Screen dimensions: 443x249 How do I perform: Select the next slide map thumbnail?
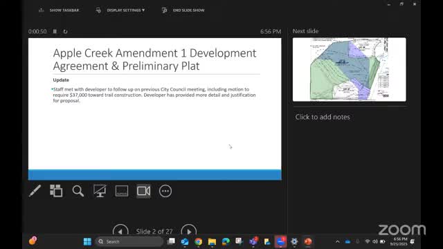tap(349, 69)
